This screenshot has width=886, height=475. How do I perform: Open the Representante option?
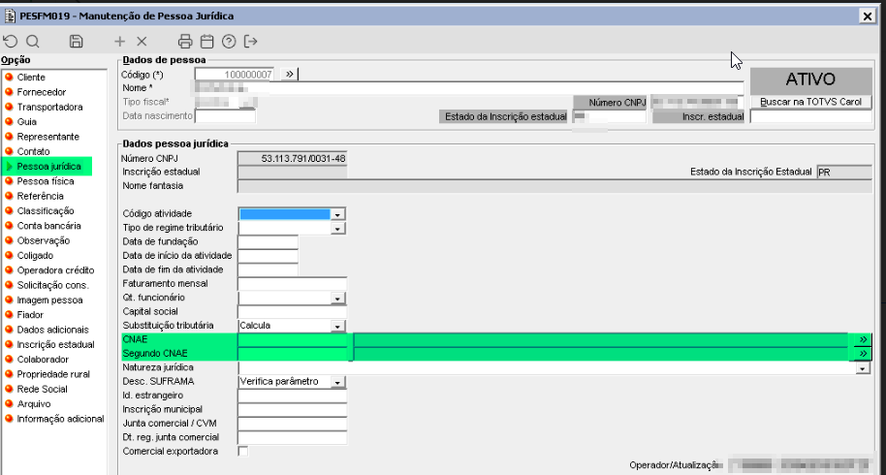pos(48,137)
